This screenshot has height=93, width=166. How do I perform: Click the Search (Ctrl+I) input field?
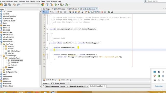pos(157,1)
